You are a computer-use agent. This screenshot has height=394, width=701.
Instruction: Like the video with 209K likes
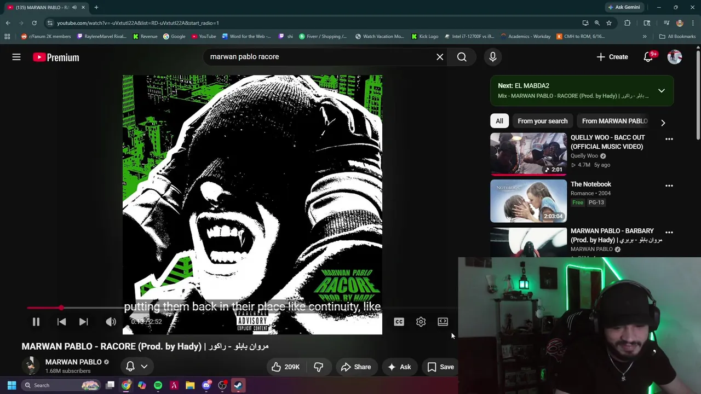(285, 367)
